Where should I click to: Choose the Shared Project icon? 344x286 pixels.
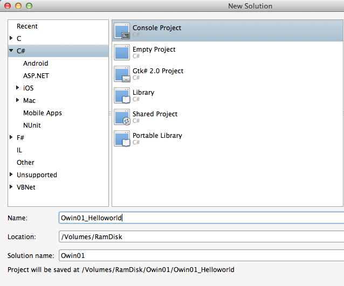122,117
